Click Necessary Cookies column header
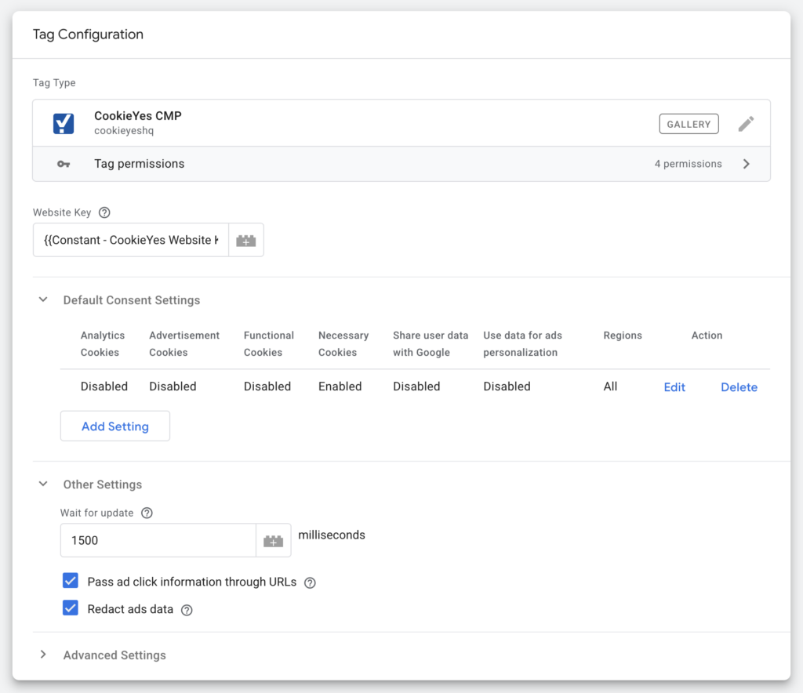The image size is (803, 693). point(343,343)
